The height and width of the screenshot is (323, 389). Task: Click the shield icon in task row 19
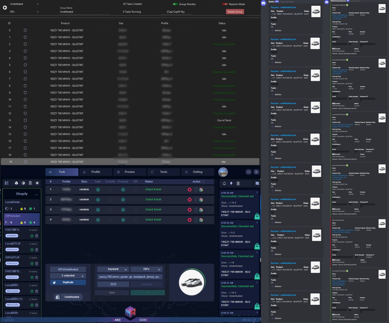coord(25,162)
